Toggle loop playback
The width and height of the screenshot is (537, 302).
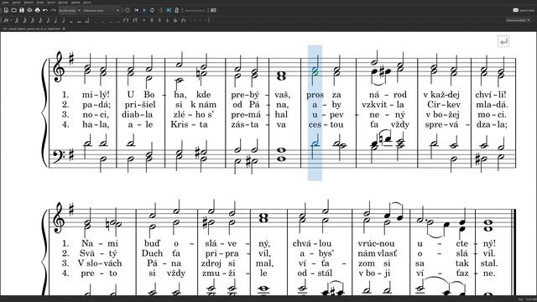pyautogui.click(x=152, y=10)
